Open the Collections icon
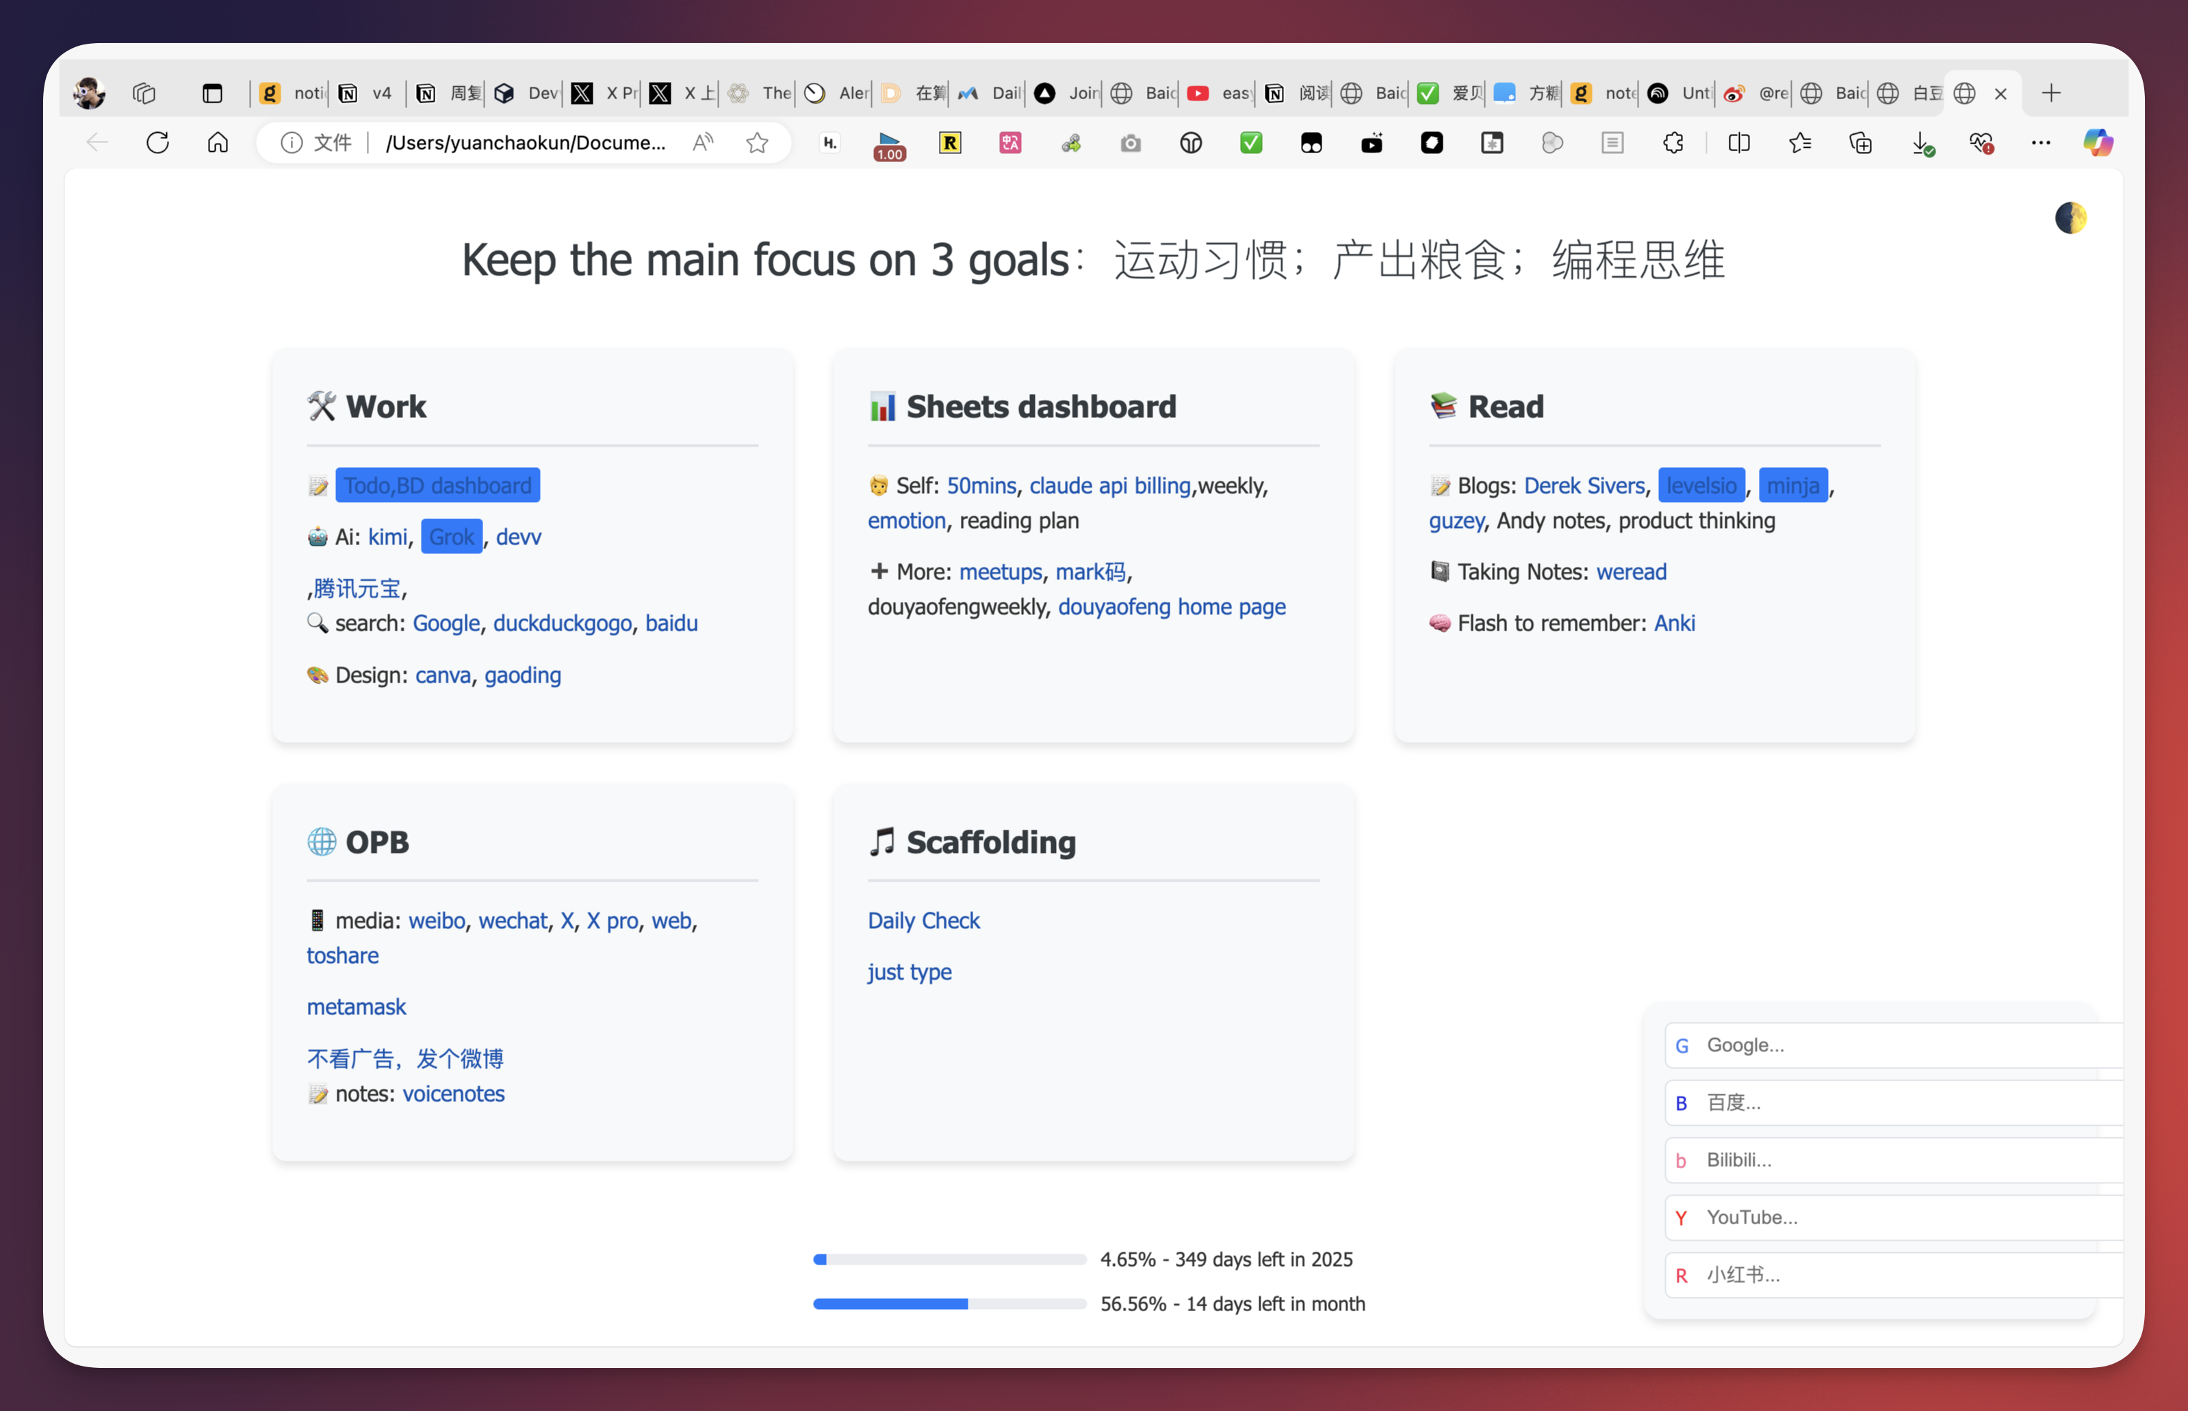Image resolution: width=2188 pixels, height=1411 pixels. [1861, 143]
